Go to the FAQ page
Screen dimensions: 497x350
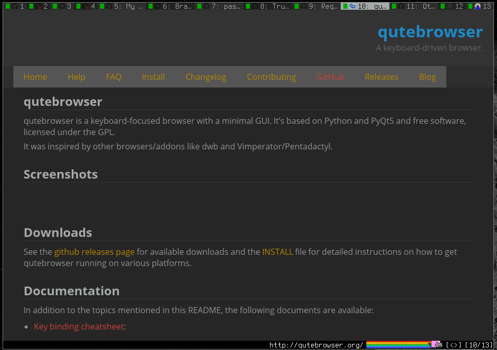pyautogui.click(x=113, y=77)
